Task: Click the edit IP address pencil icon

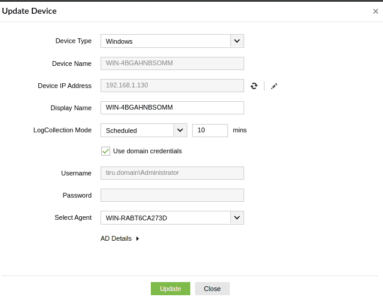Action: 274,86
